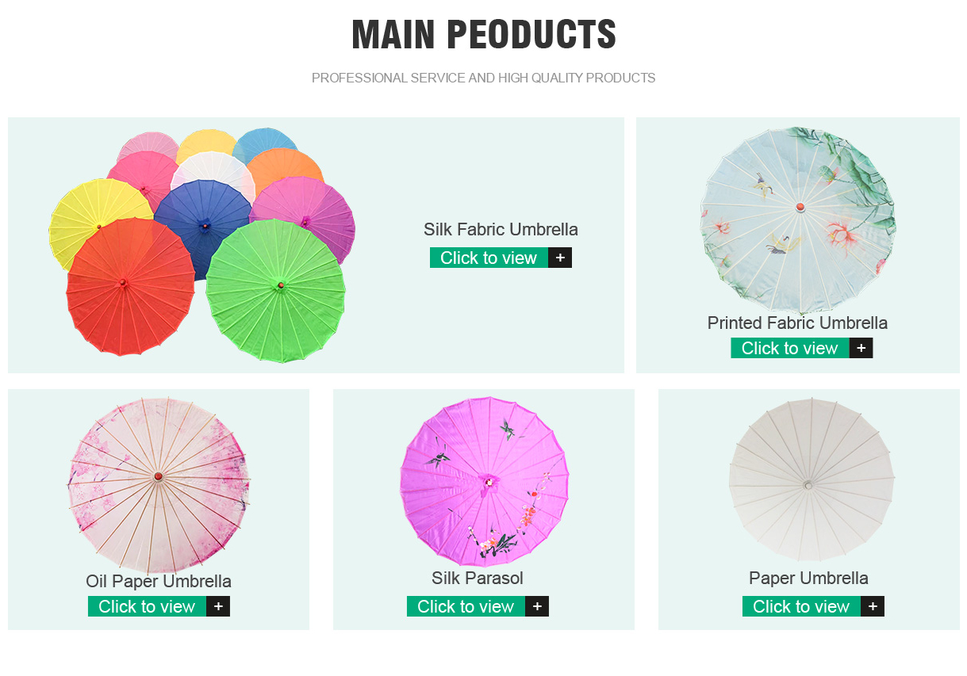This screenshot has width=967, height=676.
Task: Open the Silk Parasol title link
Action: point(478,579)
